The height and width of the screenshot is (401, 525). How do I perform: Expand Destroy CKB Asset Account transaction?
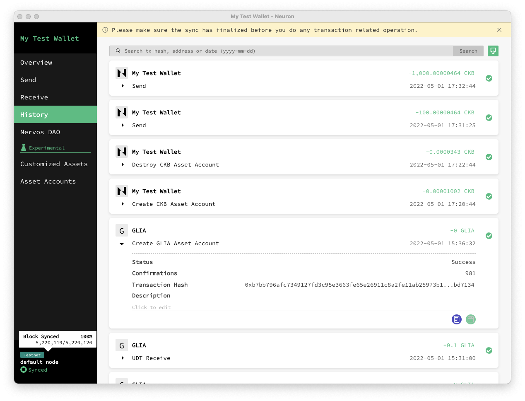[123, 164]
